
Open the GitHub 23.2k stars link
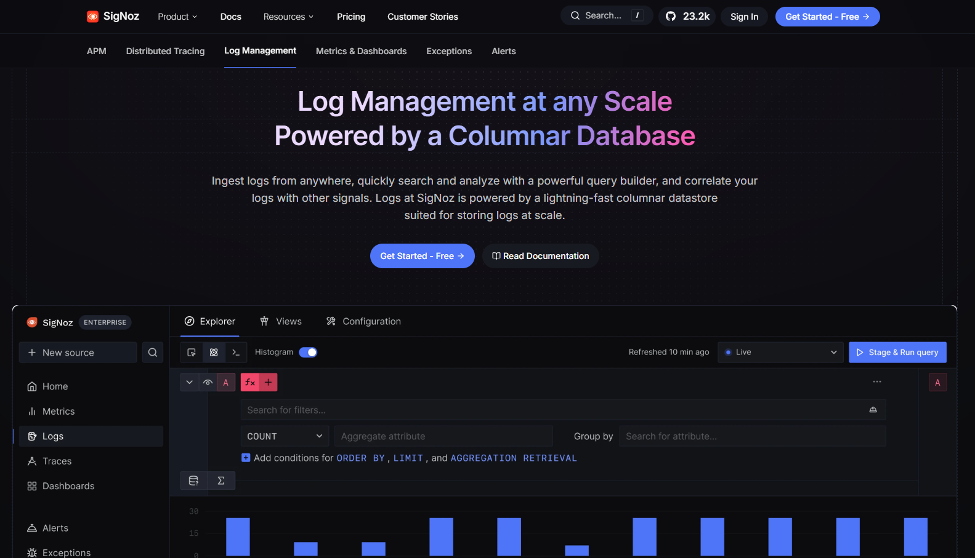[x=687, y=17]
